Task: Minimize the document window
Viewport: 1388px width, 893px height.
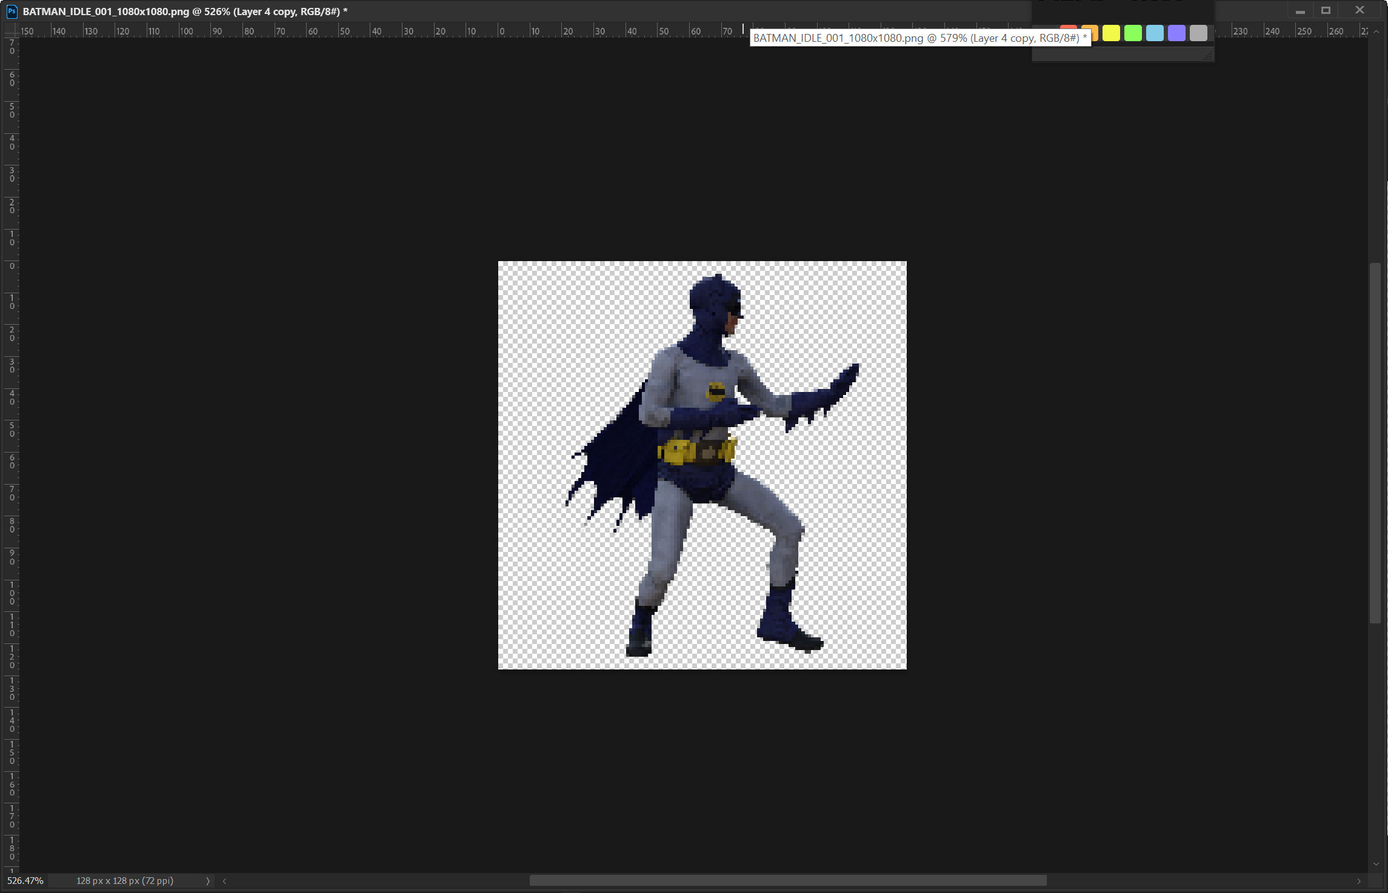Action: click(1300, 11)
